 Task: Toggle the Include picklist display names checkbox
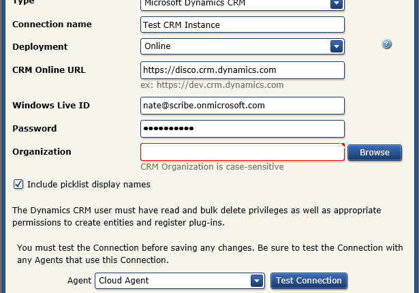[18, 184]
